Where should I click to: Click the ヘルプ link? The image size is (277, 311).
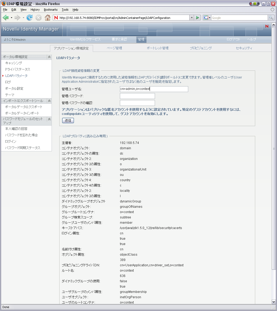[x=251, y=39]
